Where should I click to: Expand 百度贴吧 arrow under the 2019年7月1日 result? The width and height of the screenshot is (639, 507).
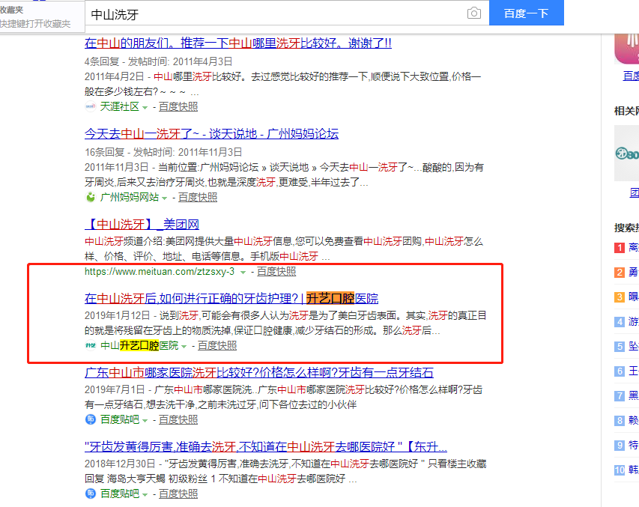[x=145, y=420]
